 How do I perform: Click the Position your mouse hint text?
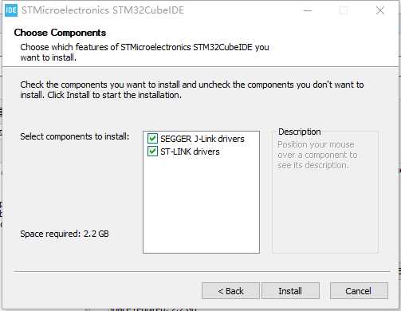pos(317,155)
